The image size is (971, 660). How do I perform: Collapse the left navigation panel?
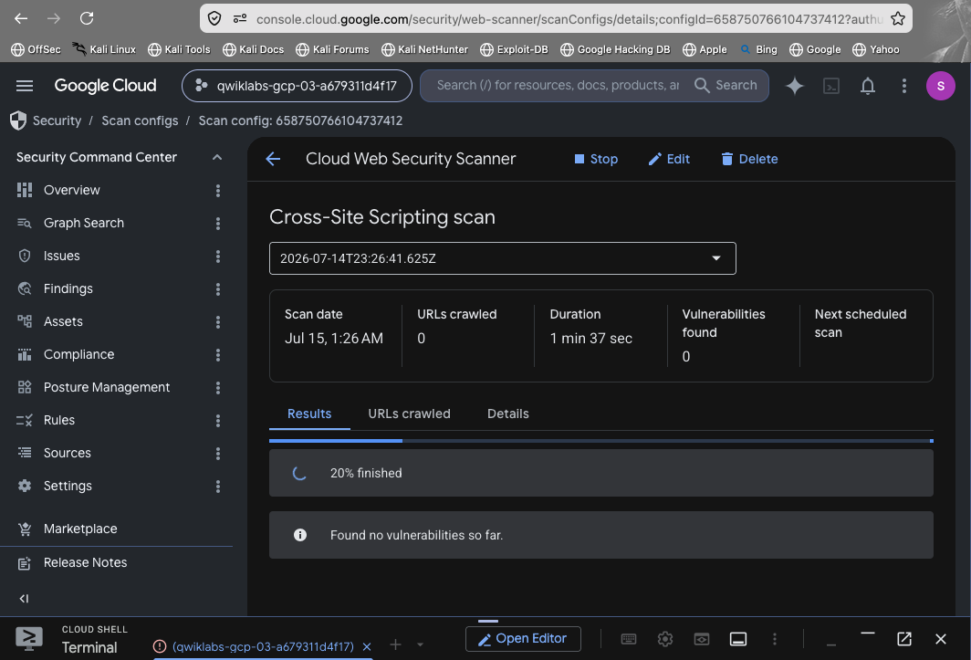[24, 598]
